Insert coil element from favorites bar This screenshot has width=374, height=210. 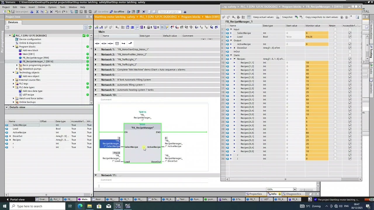coord(110,43)
